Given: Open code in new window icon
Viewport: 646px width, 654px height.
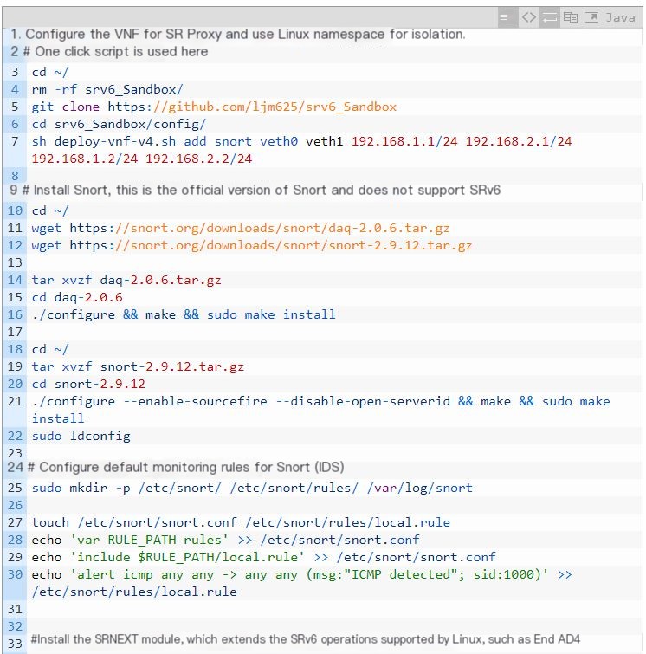Looking at the screenshot, I should coord(591,17).
